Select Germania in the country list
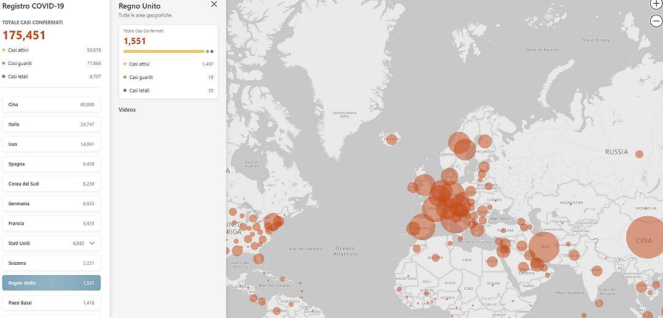The image size is (663, 318). click(51, 203)
